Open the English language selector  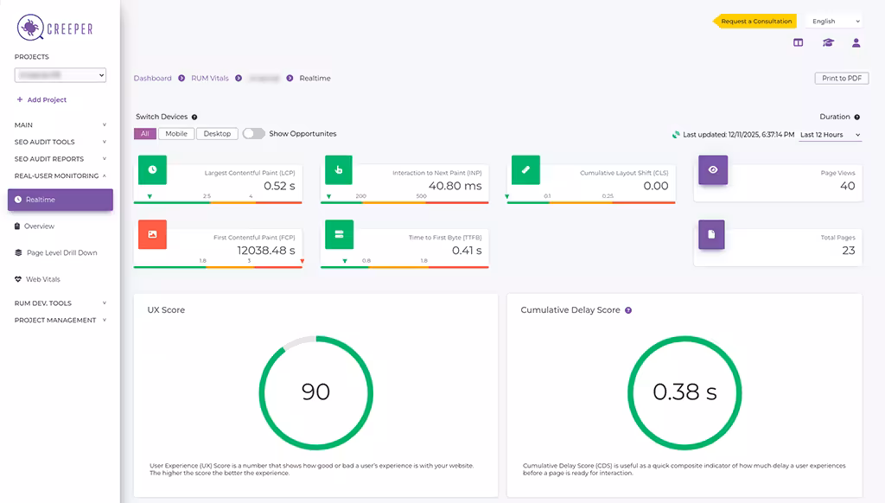coord(832,20)
